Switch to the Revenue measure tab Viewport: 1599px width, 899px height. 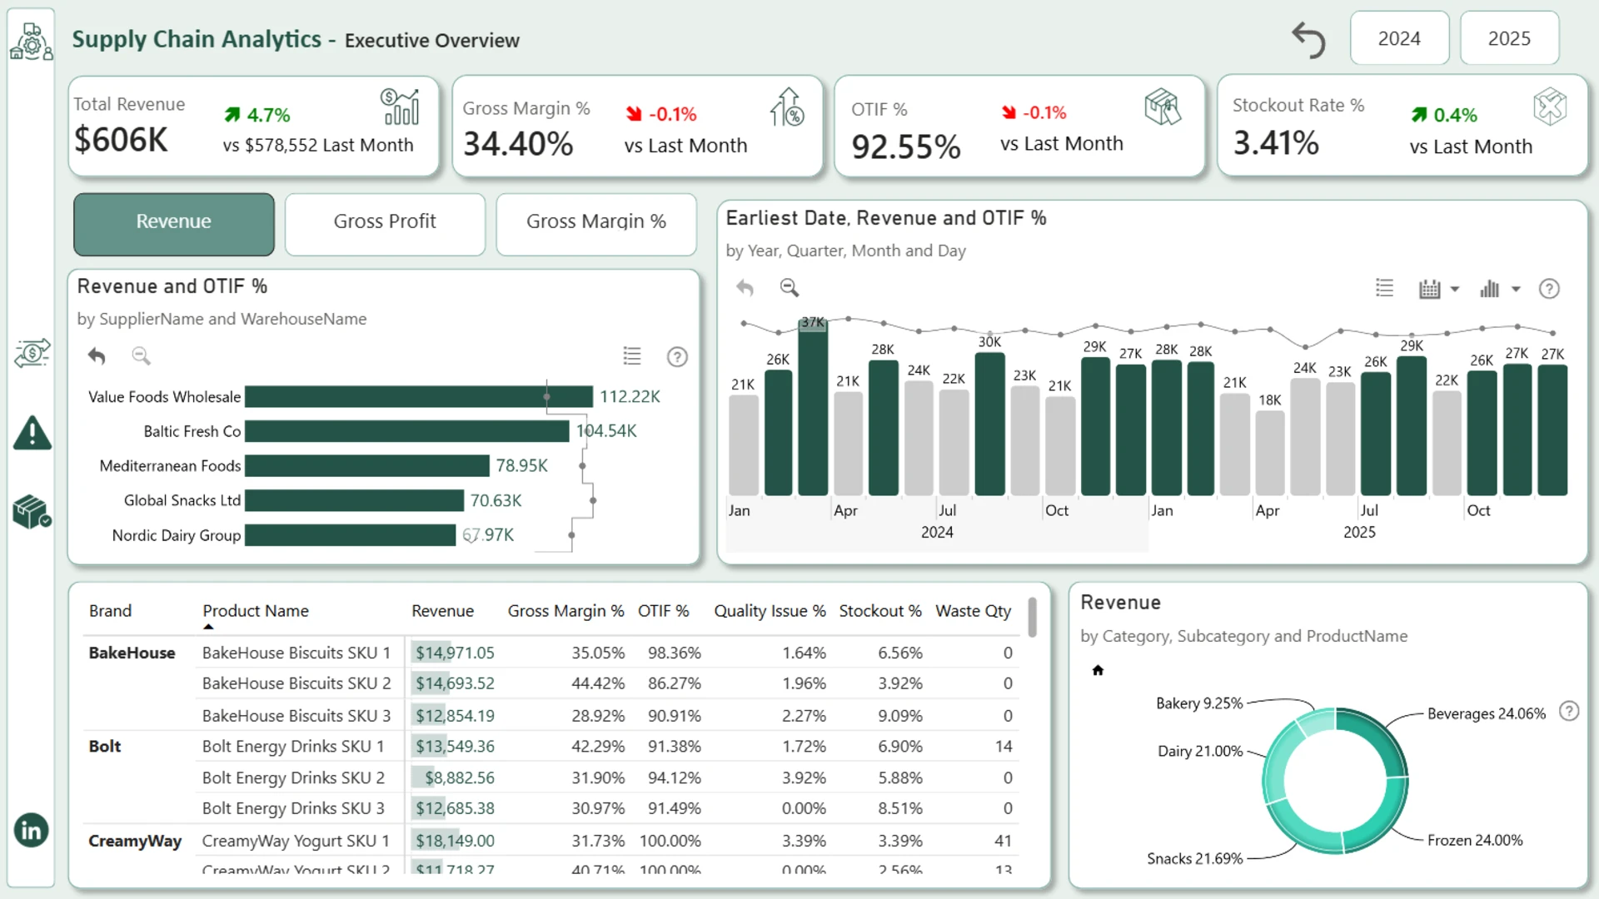(x=173, y=224)
